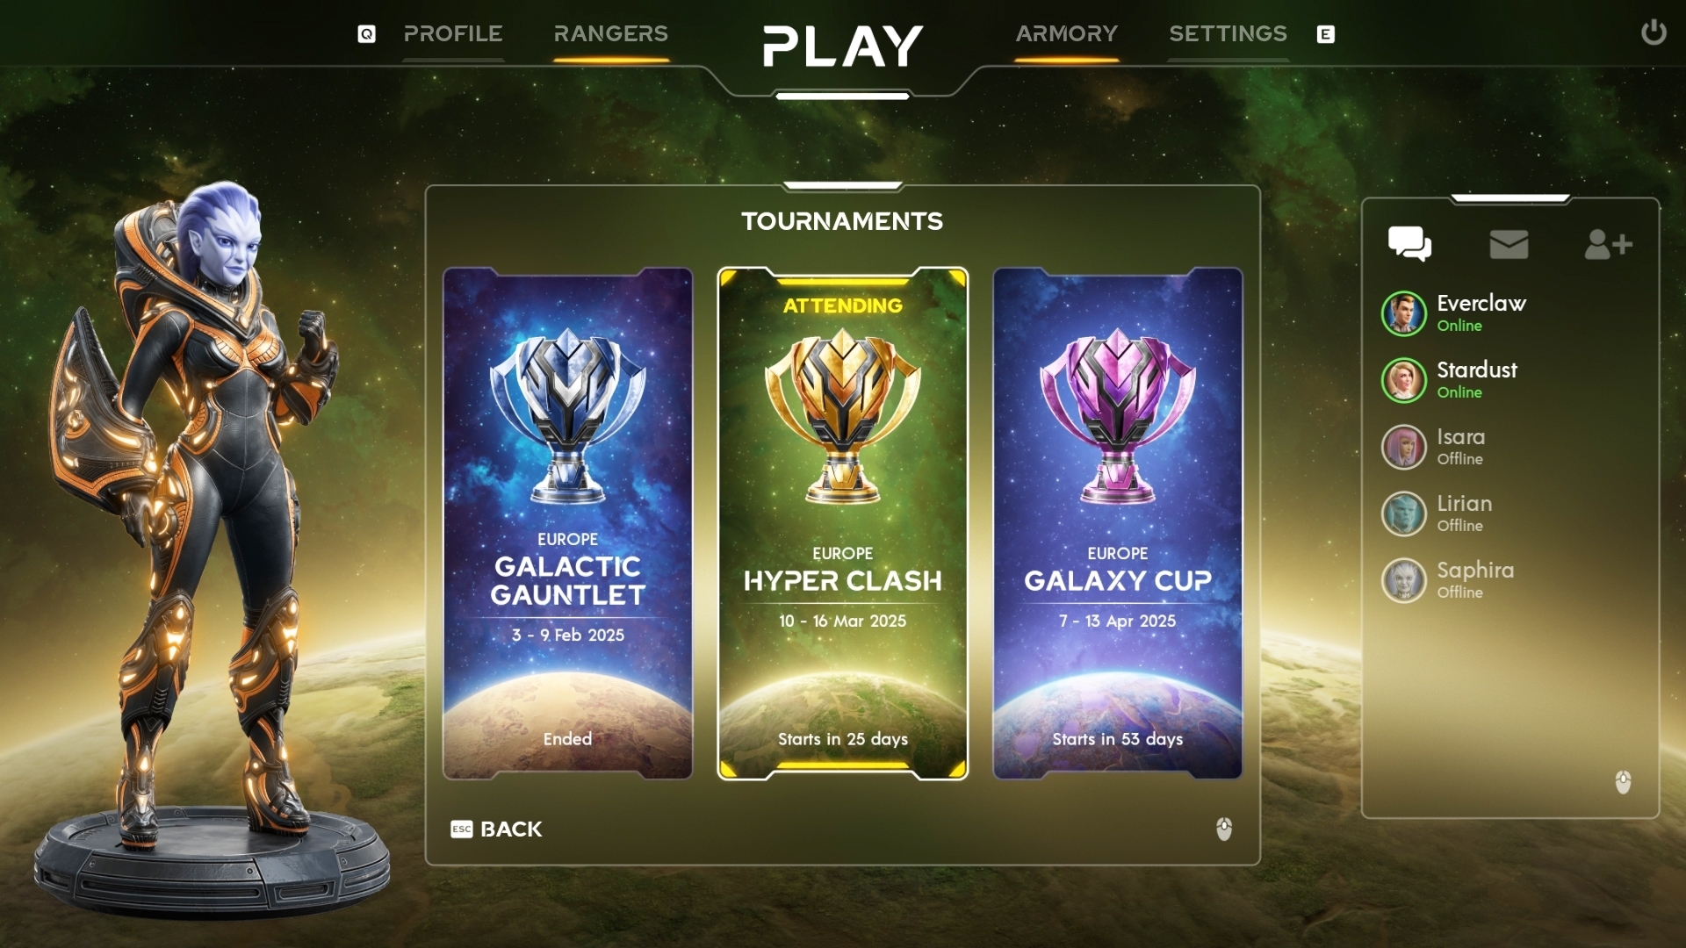Open the Settings tab
The width and height of the screenshot is (1686, 948).
[x=1228, y=34]
